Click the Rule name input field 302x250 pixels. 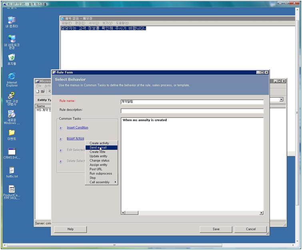coord(192,102)
